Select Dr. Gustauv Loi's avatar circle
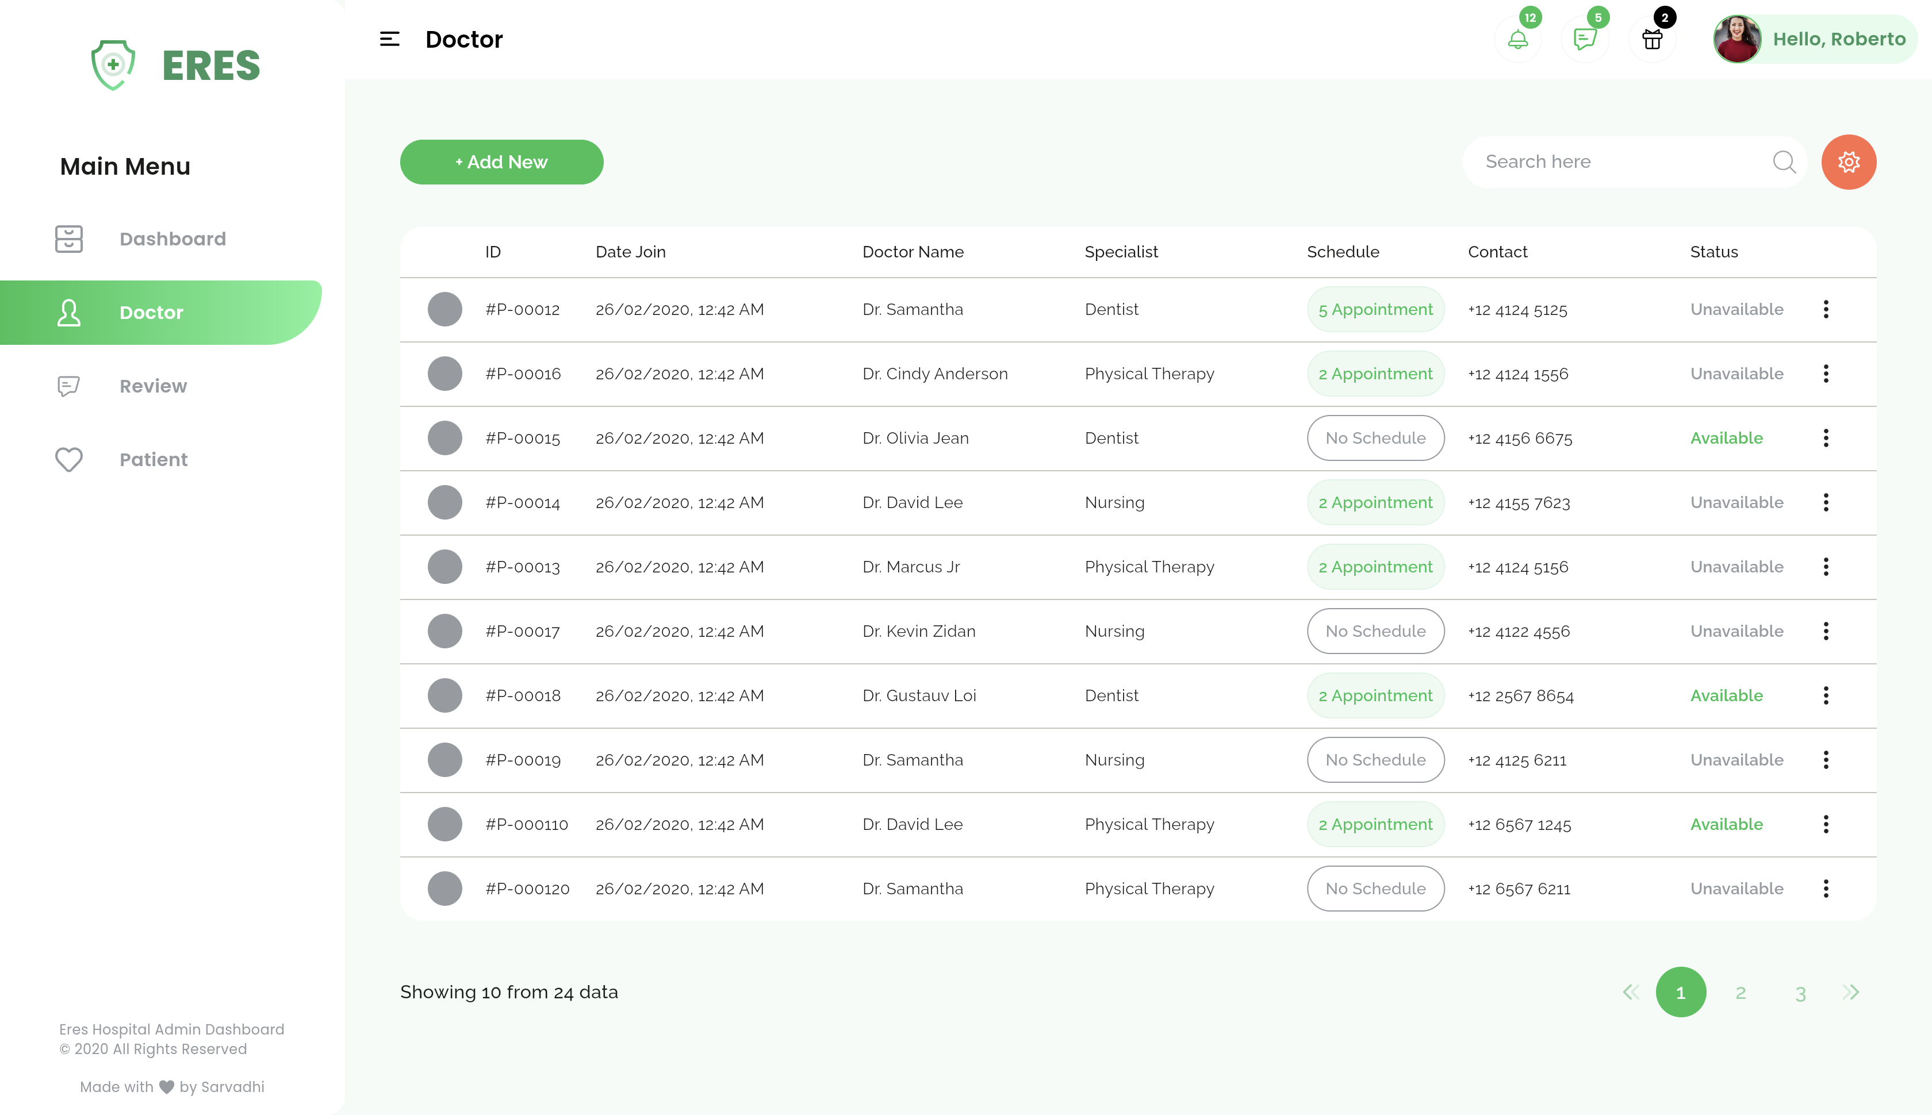Viewport: 1932px width, 1115px height. [x=445, y=695]
